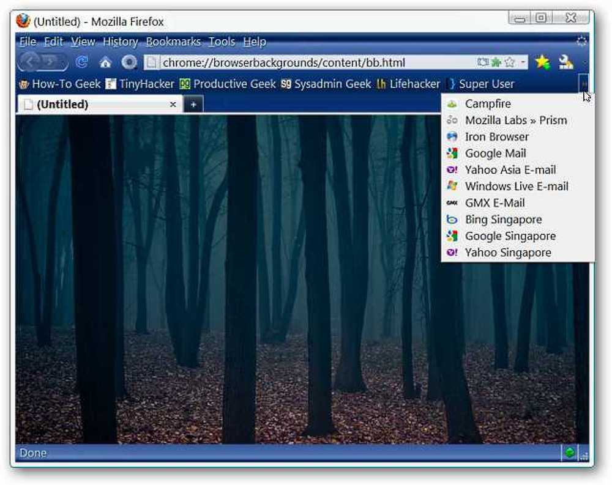Open the address bar history dropdown arrow
The image size is (612, 485).
pos(522,62)
